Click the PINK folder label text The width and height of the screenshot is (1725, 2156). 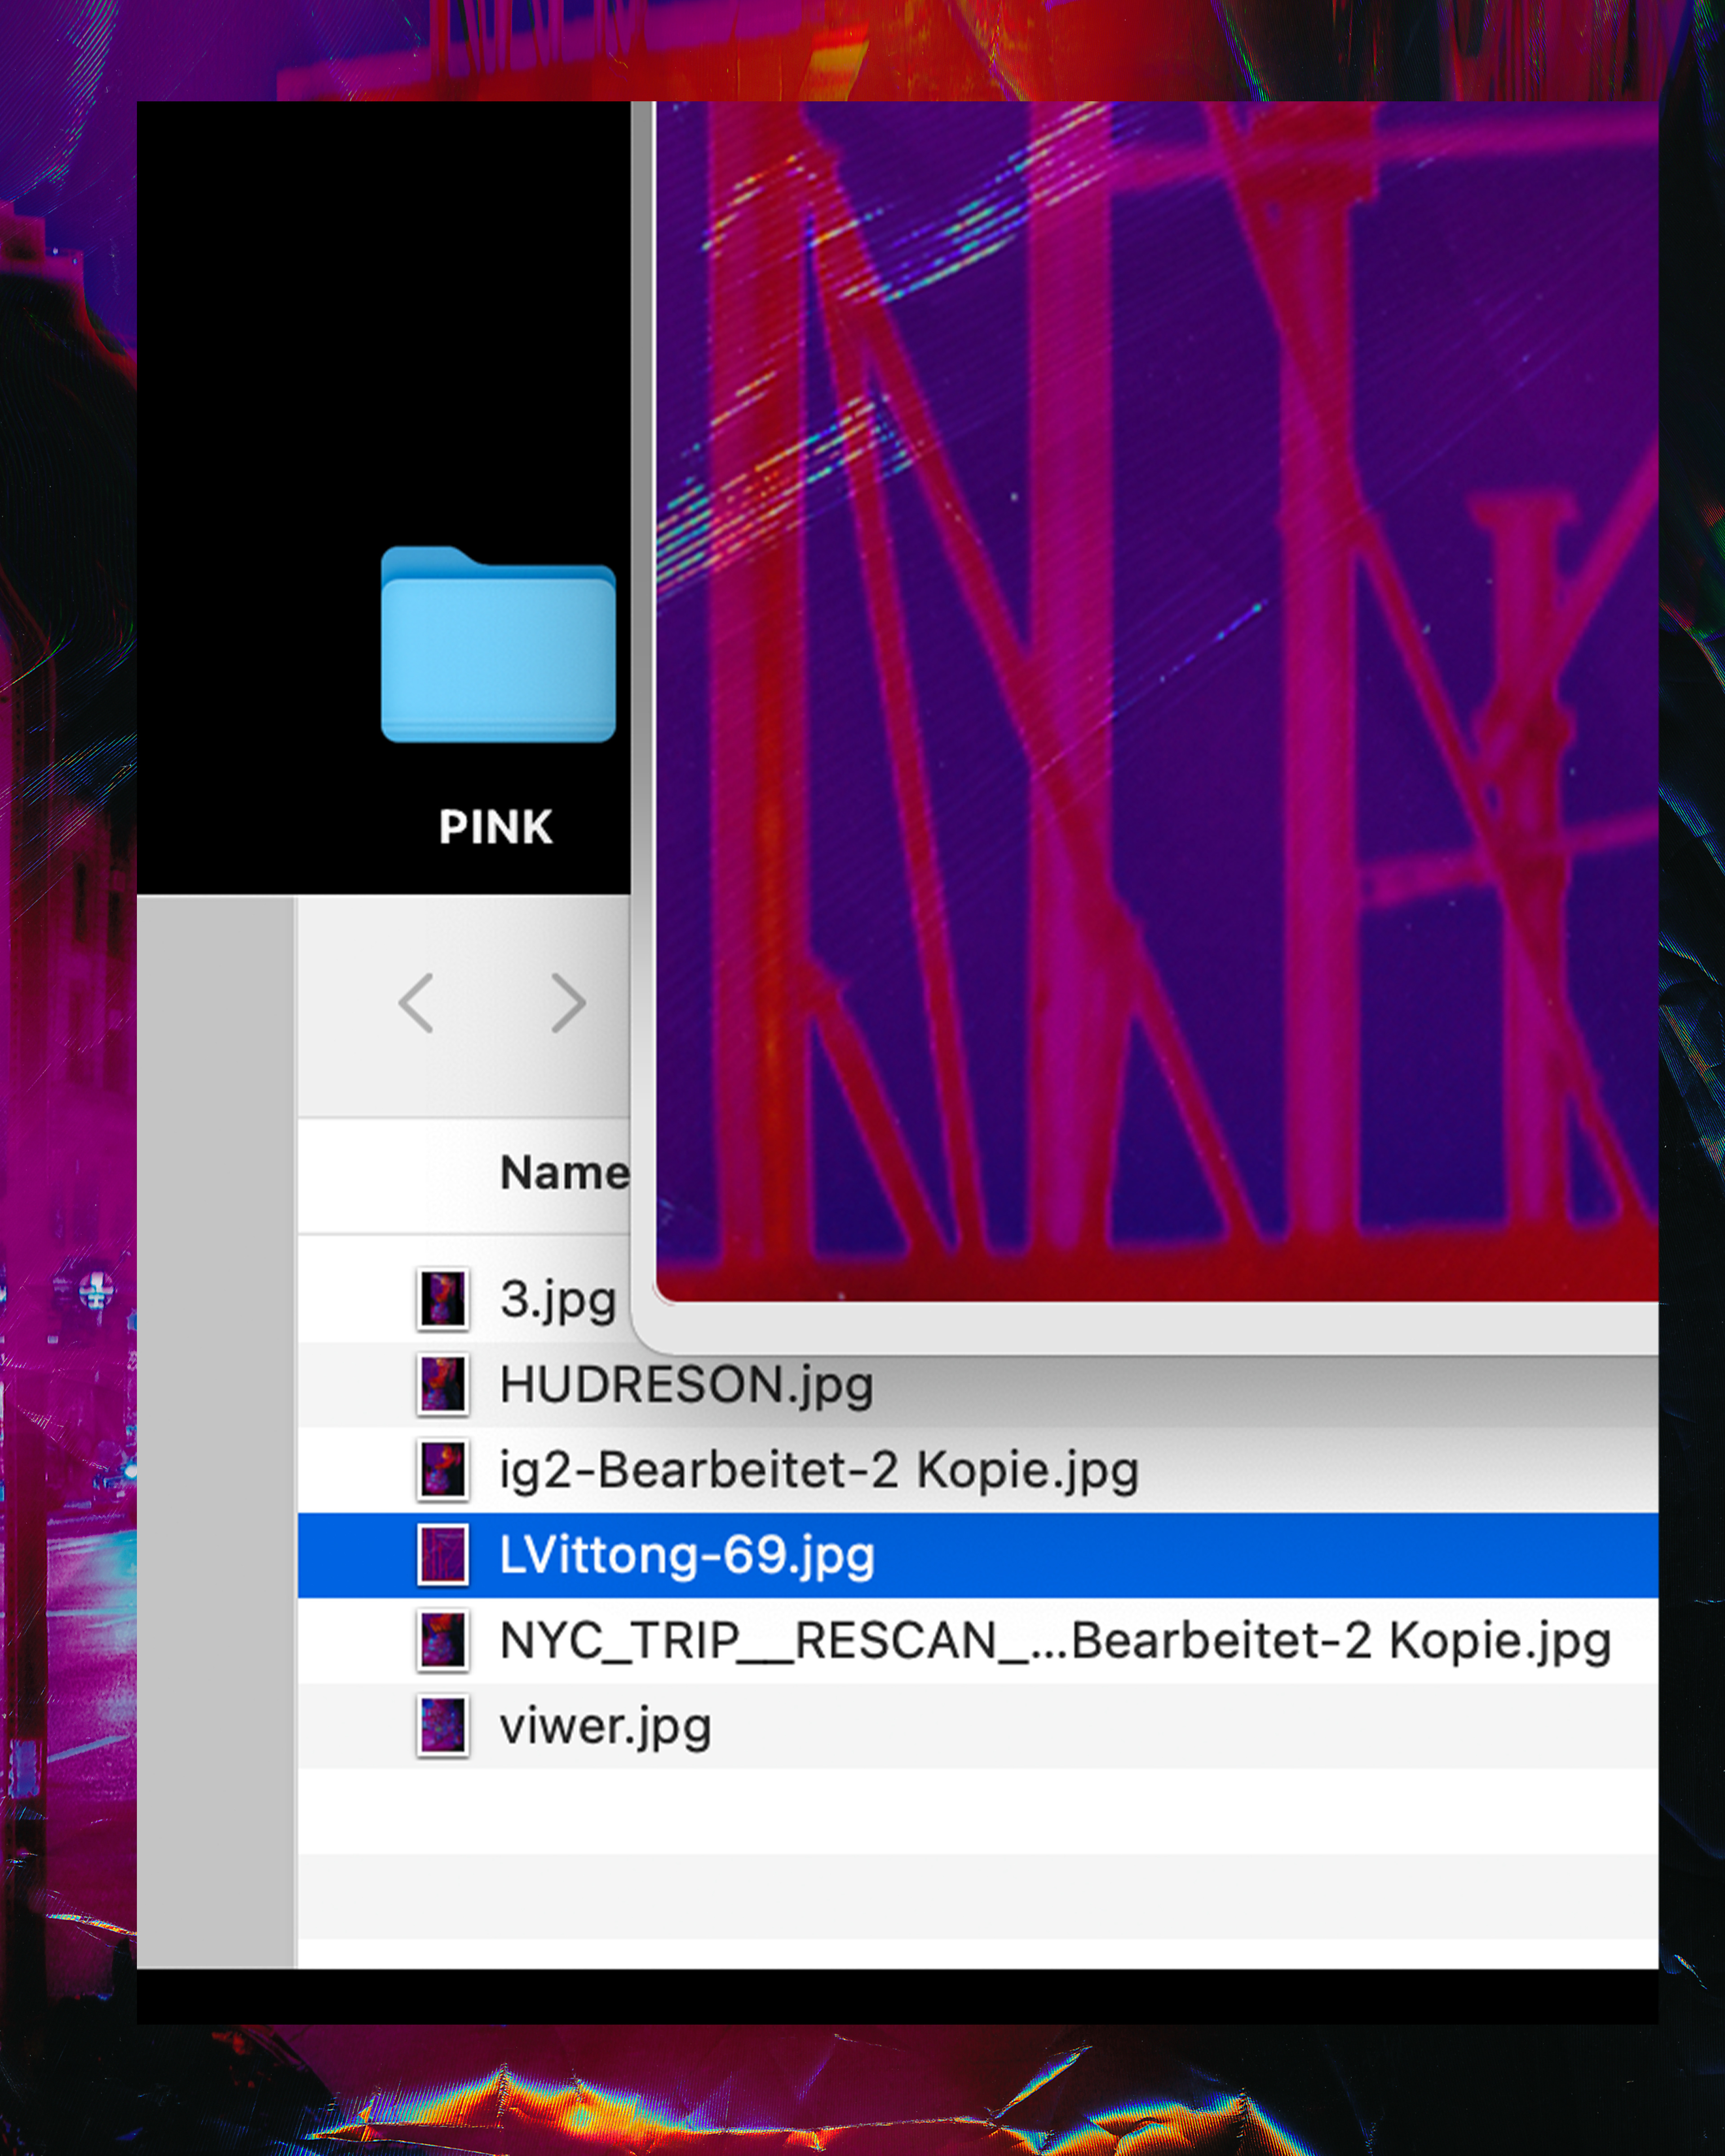[496, 827]
